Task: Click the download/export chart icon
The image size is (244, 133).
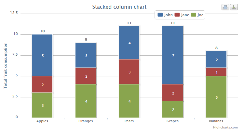Action: click(x=234, y=7)
